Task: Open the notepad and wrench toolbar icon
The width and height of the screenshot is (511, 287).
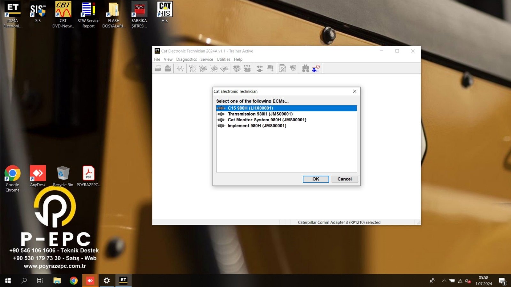Action: coord(283,68)
